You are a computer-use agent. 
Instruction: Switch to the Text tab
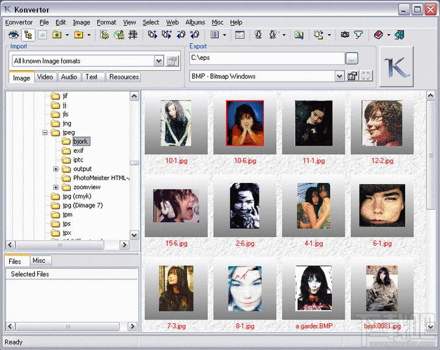point(92,77)
